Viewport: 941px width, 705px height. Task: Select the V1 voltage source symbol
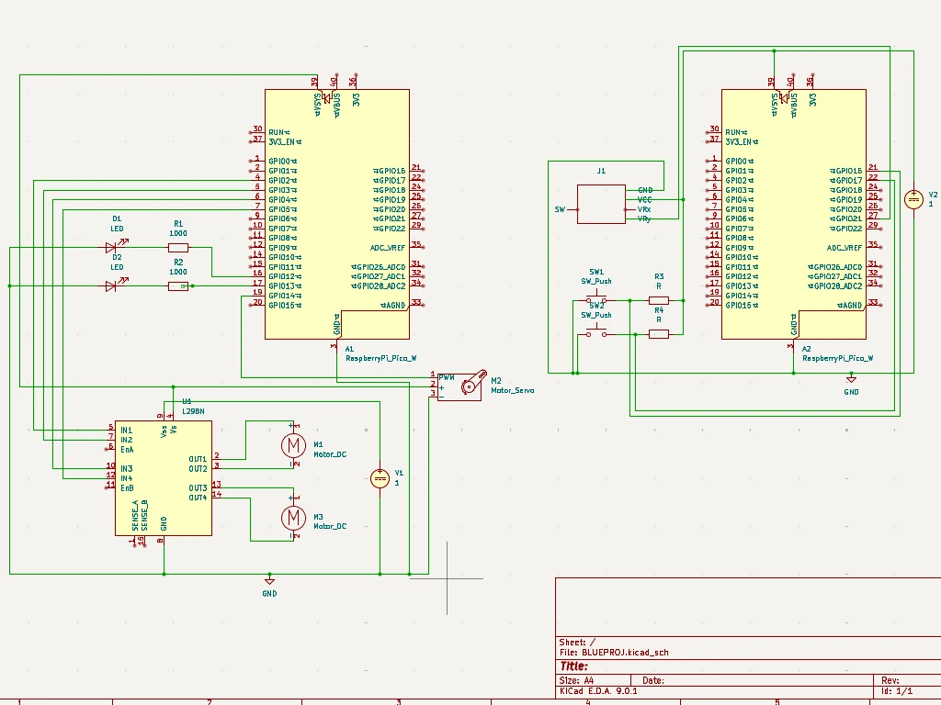pyautogui.click(x=380, y=477)
